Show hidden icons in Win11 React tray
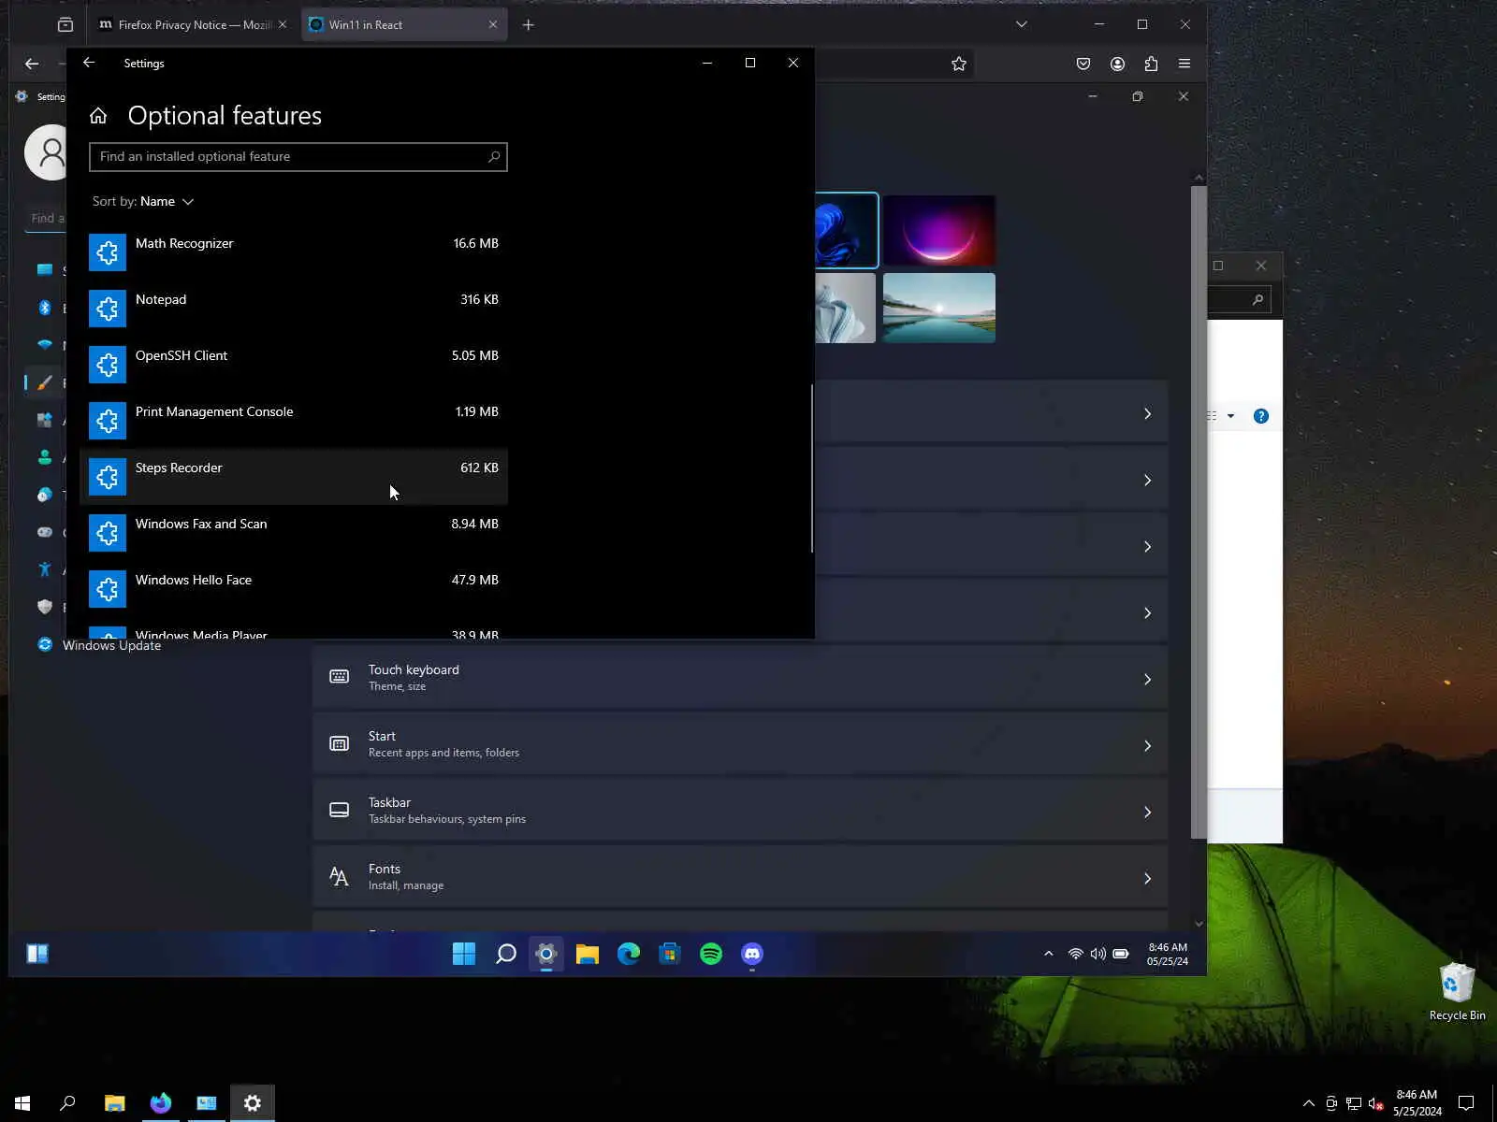 pos(1049,954)
